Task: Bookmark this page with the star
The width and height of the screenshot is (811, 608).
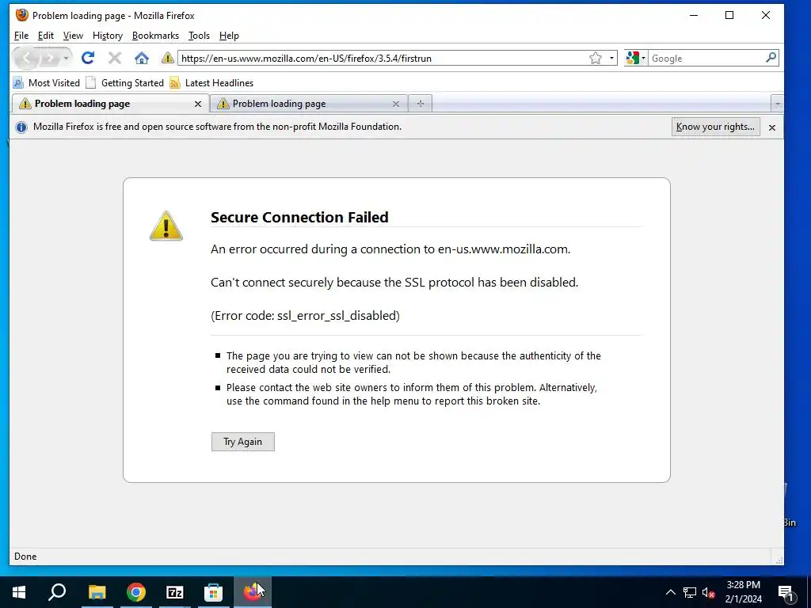Action: (596, 58)
